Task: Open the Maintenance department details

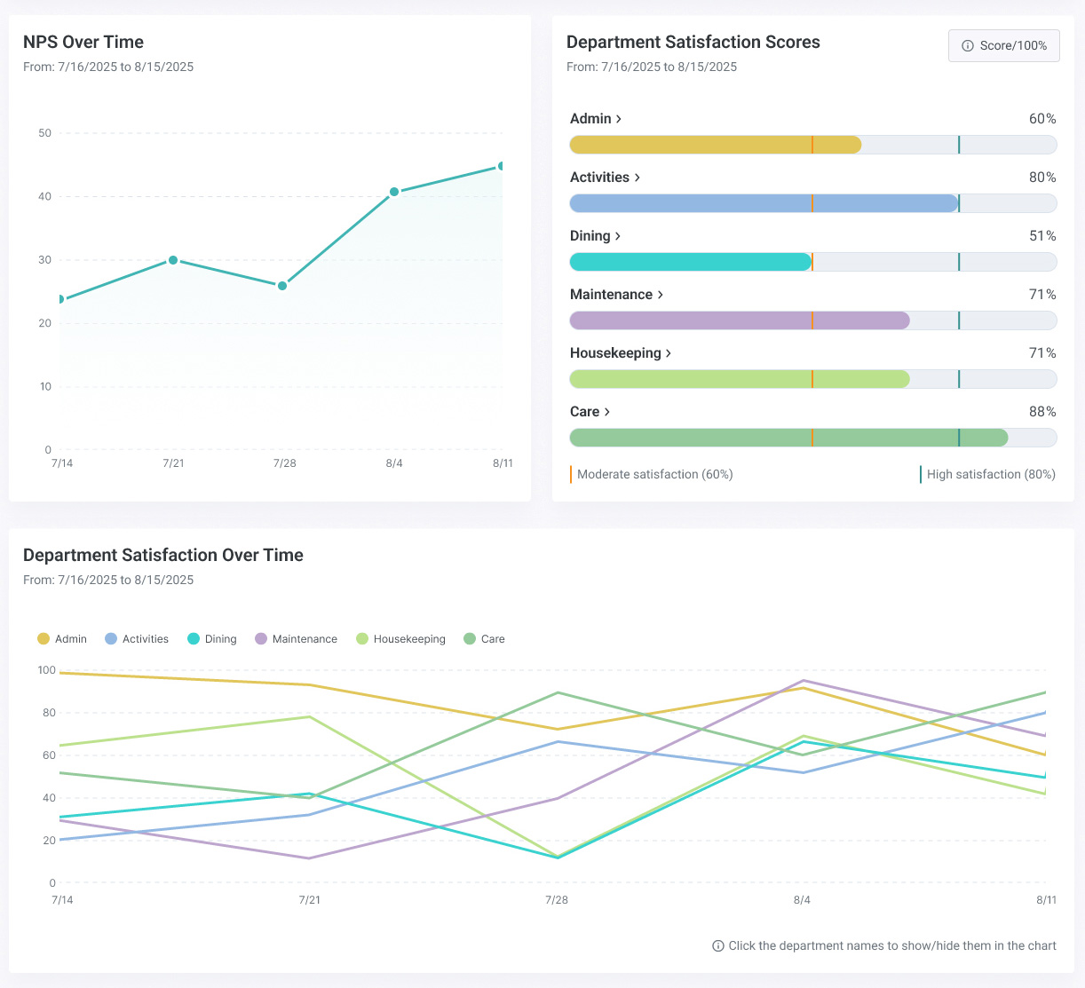Action: coord(617,295)
